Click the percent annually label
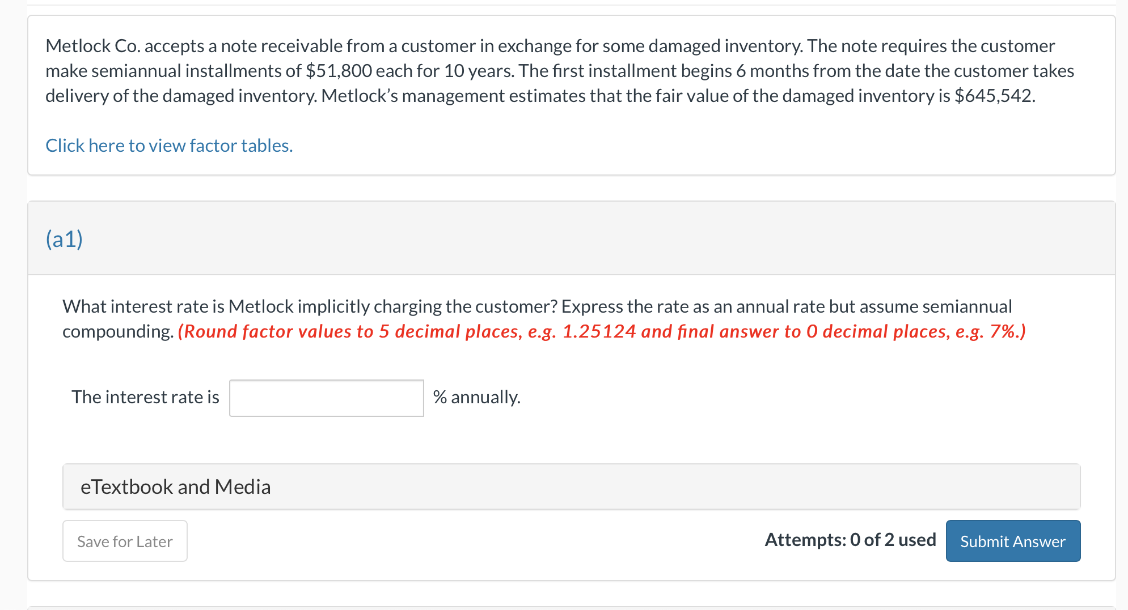The image size is (1128, 610). [x=476, y=397]
